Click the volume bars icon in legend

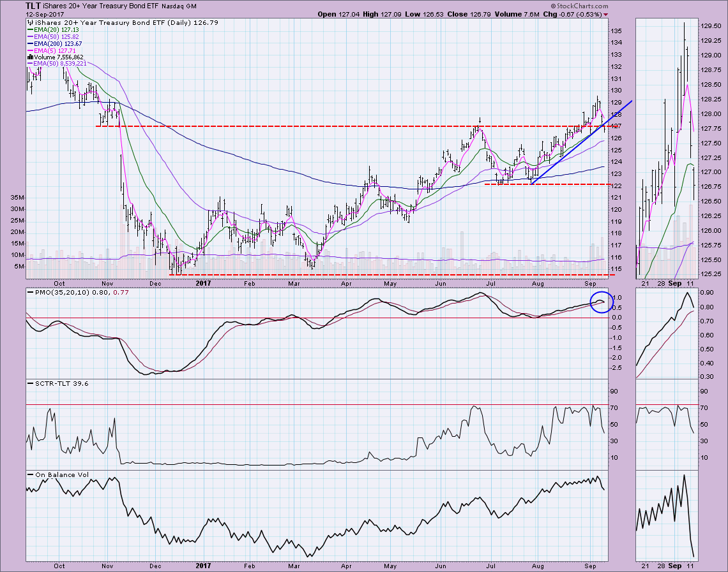pyautogui.click(x=29, y=57)
